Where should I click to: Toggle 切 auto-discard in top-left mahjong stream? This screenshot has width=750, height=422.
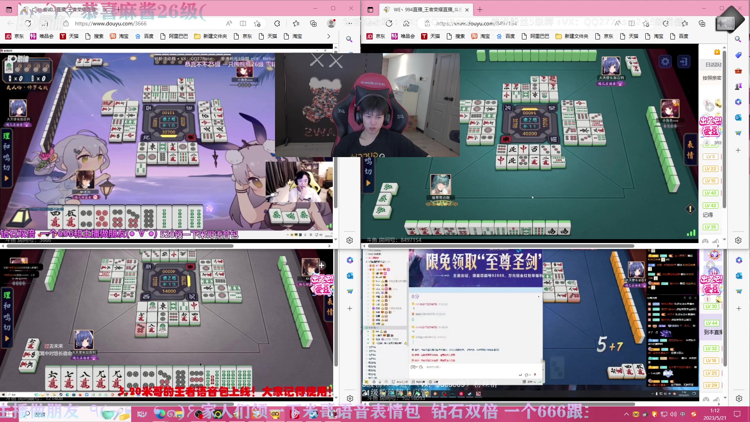tap(7, 167)
